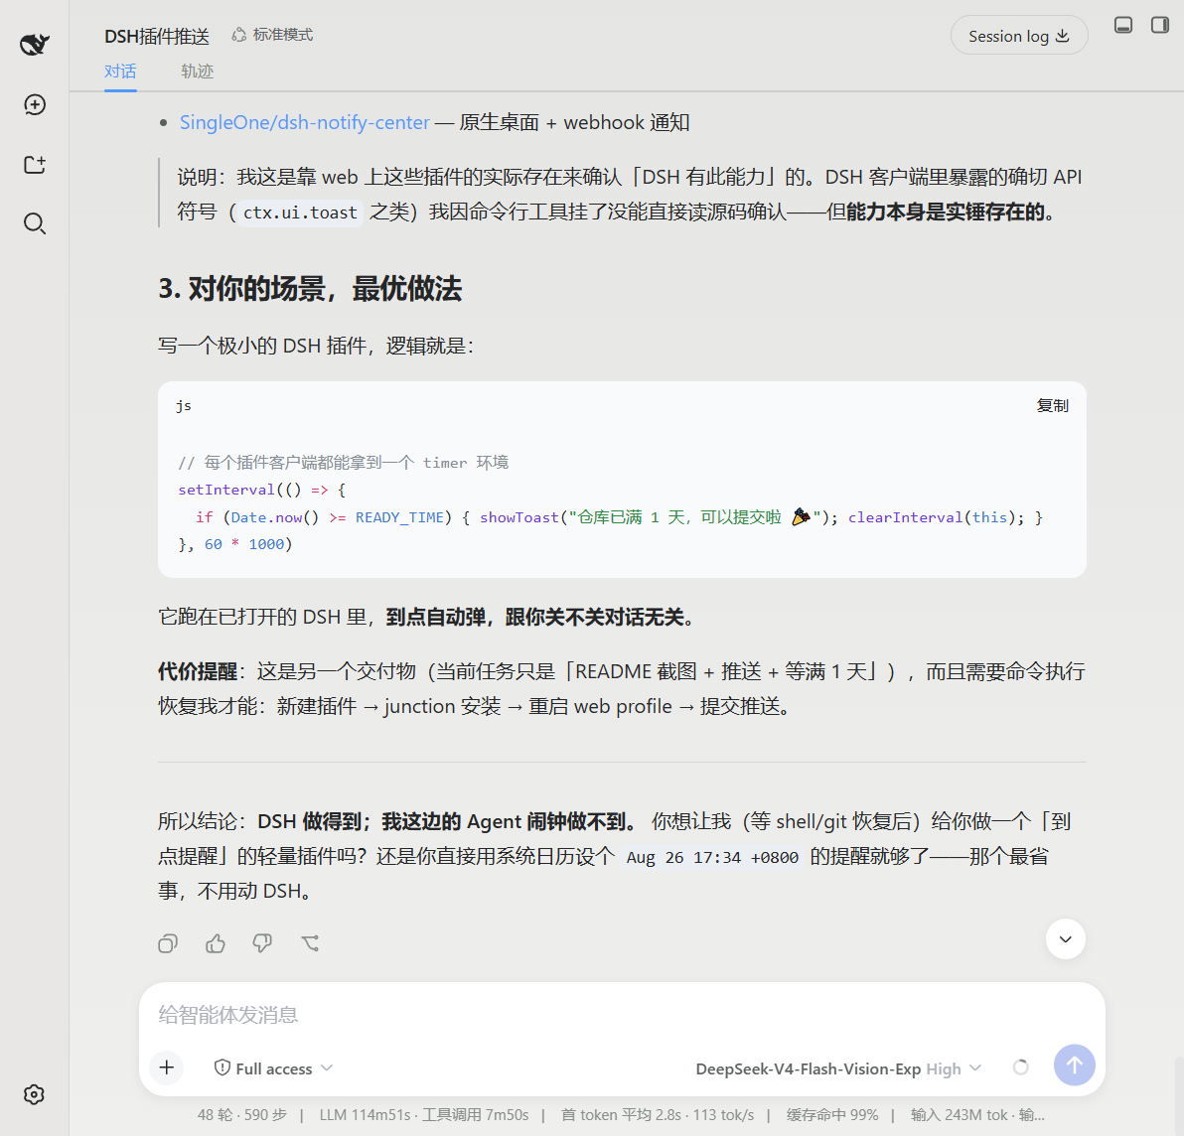Switch to 对话 tab

(120, 71)
